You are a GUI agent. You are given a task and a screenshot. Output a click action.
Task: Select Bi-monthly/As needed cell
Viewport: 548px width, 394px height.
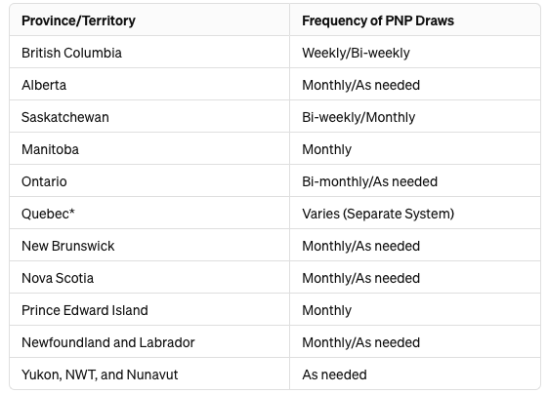pos(370,181)
